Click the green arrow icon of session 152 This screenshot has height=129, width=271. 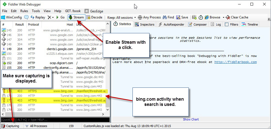pos(4,63)
